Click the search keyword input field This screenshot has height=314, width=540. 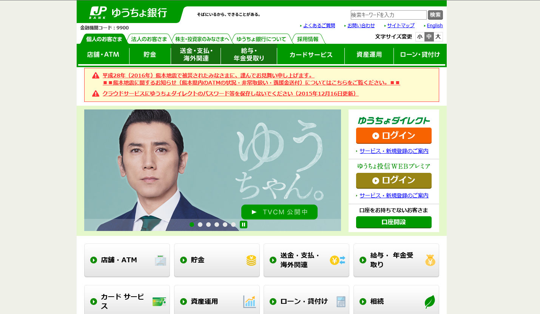pos(389,15)
